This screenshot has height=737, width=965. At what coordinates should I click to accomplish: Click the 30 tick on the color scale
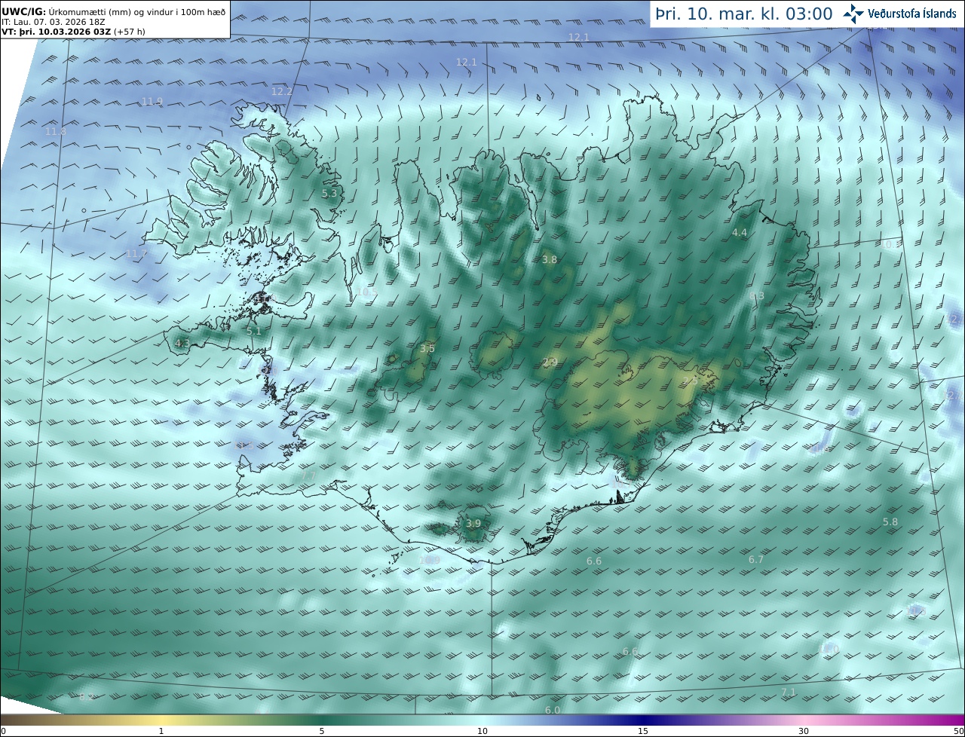(x=804, y=731)
